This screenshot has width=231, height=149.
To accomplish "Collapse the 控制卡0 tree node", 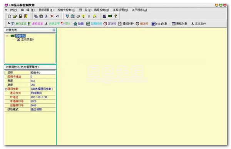I will tap(7, 36).
